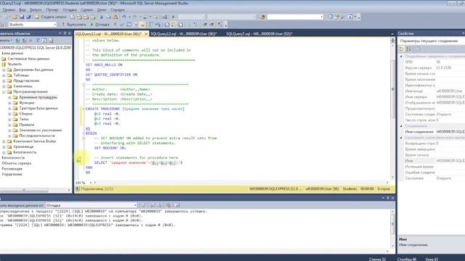Open the Вид menu
The height and width of the screenshot is (261, 465).
(23, 9)
